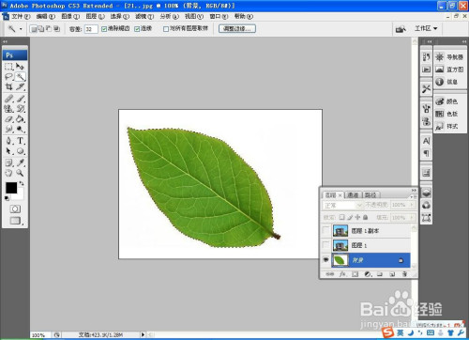Viewport: 469px width, 340px height.
Task: Set the tolerance value field
Action: click(x=91, y=29)
